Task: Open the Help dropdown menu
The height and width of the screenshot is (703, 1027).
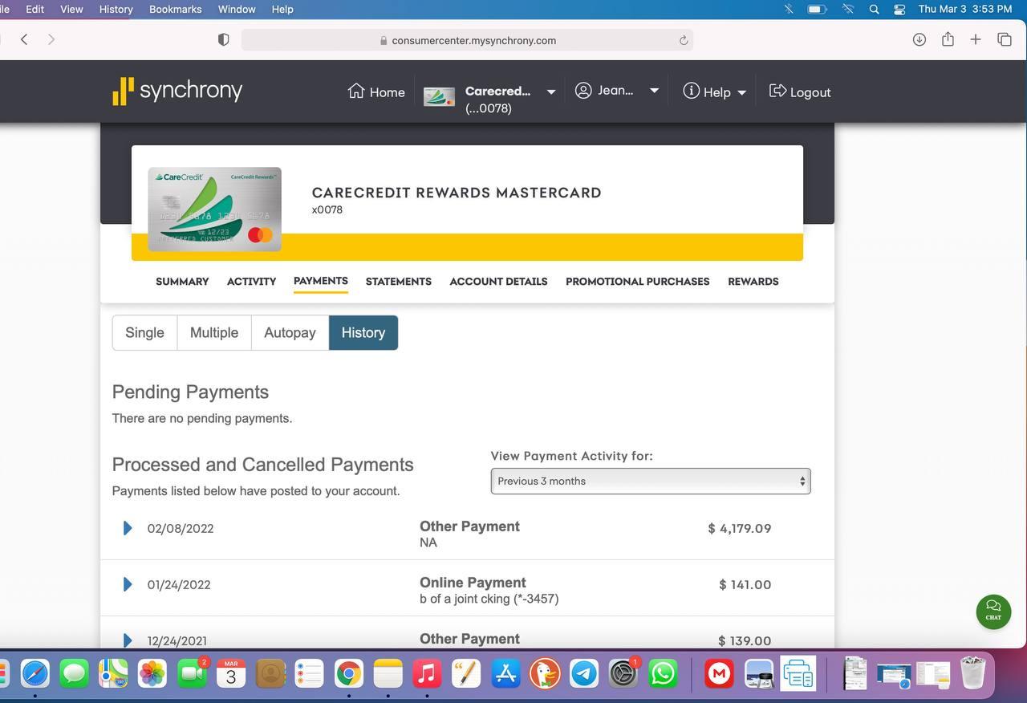Action: coord(715,92)
